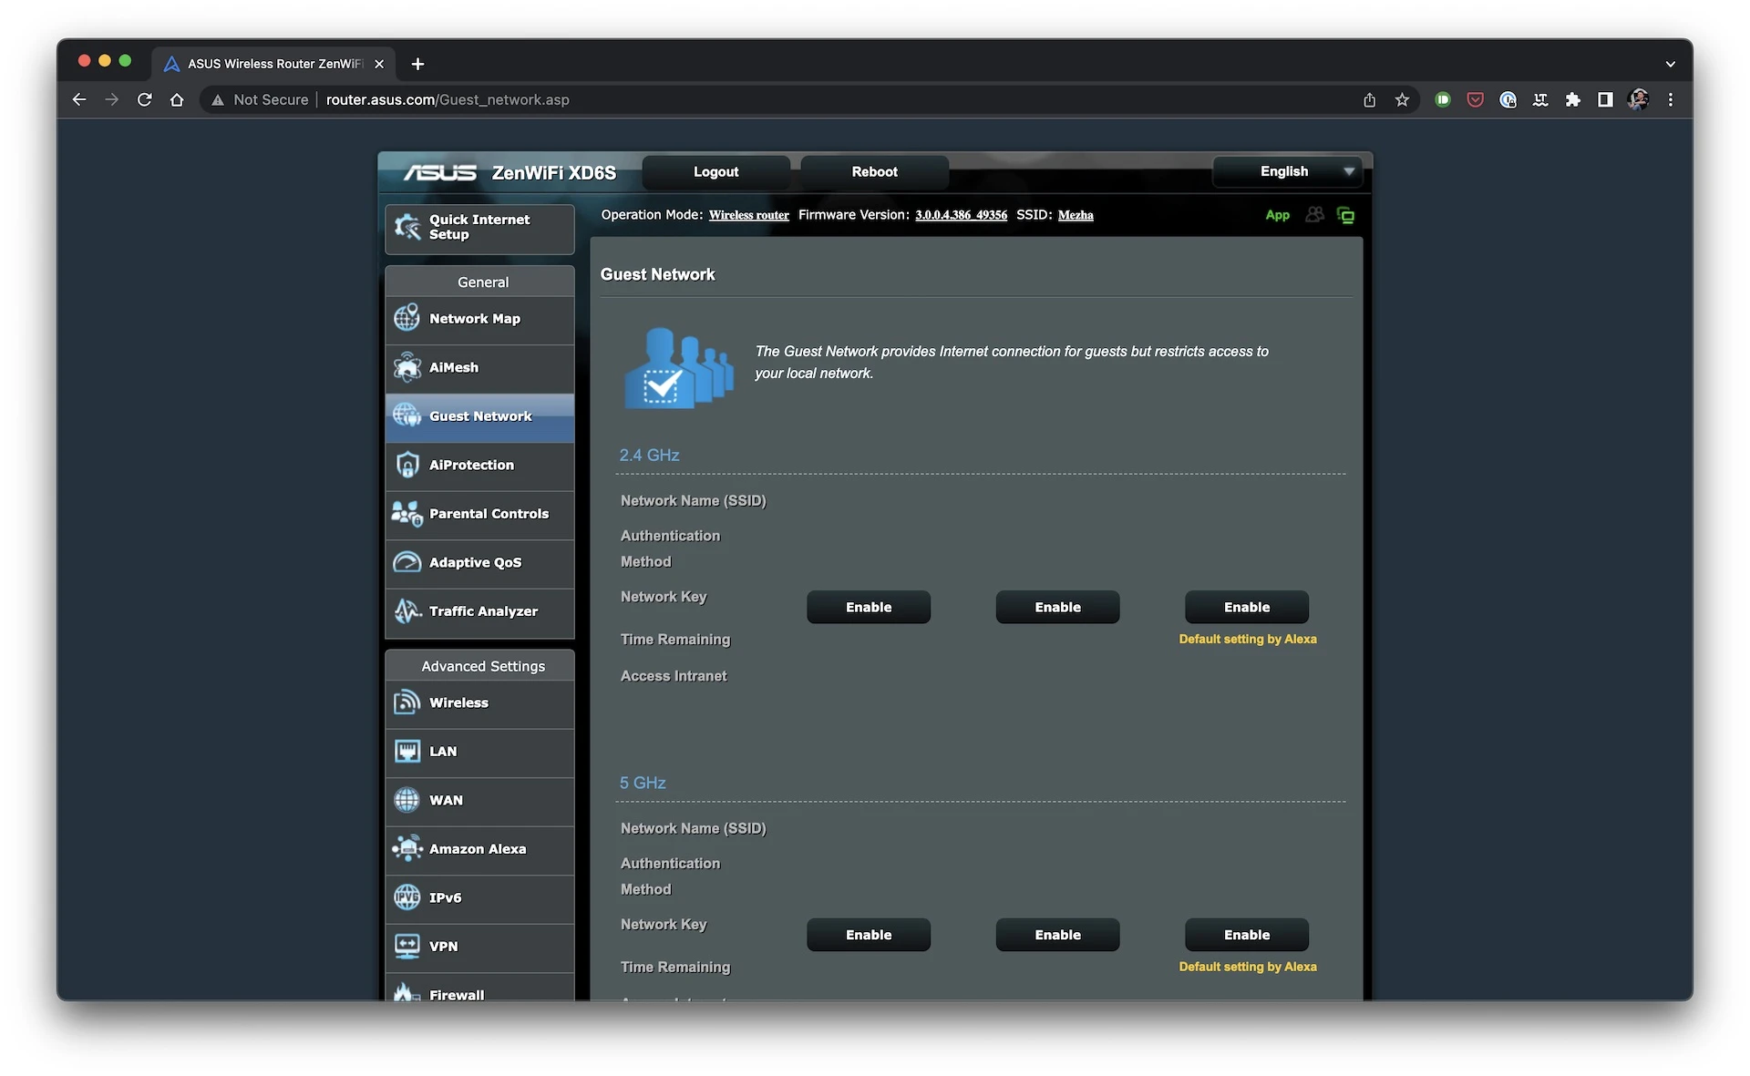Click the browser address bar URL
Image resolution: width=1750 pixels, height=1076 pixels.
(x=448, y=100)
